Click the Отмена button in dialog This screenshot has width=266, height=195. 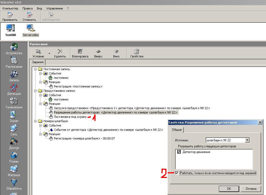pos(251,188)
